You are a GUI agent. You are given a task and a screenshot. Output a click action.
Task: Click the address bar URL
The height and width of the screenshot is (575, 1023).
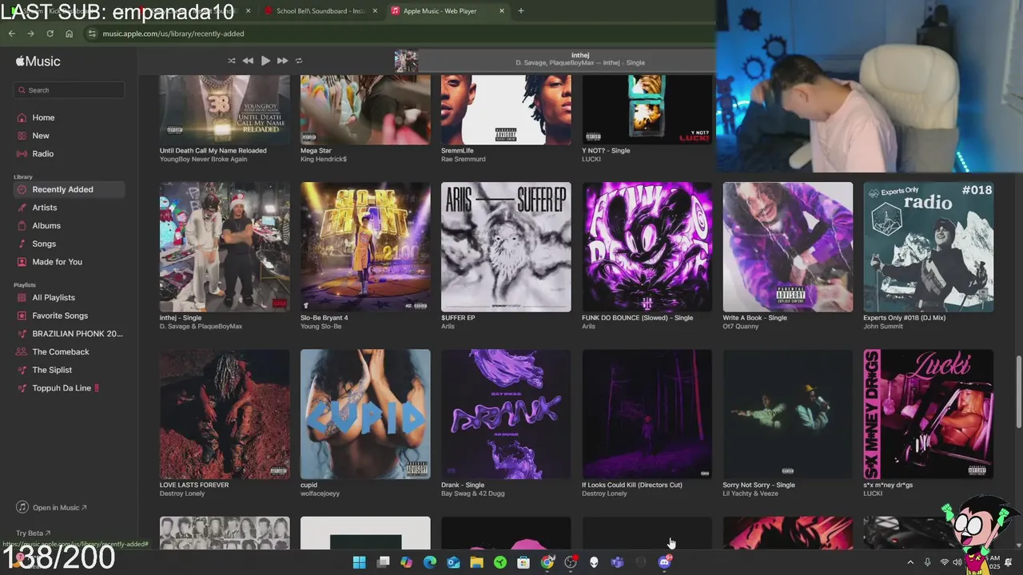[173, 34]
